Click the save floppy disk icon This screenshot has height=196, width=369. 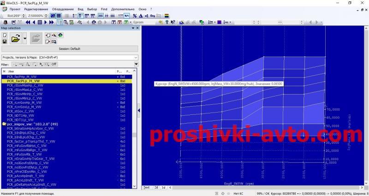(x=5, y=42)
